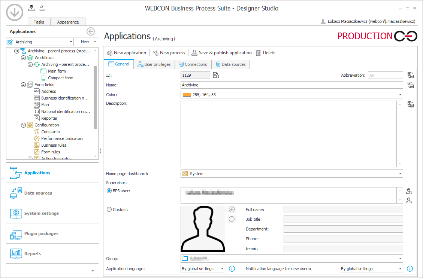This screenshot has height=278, width=423.
Task: Open translations for the Description field
Action: pyautogui.click(x=411, y=104)
